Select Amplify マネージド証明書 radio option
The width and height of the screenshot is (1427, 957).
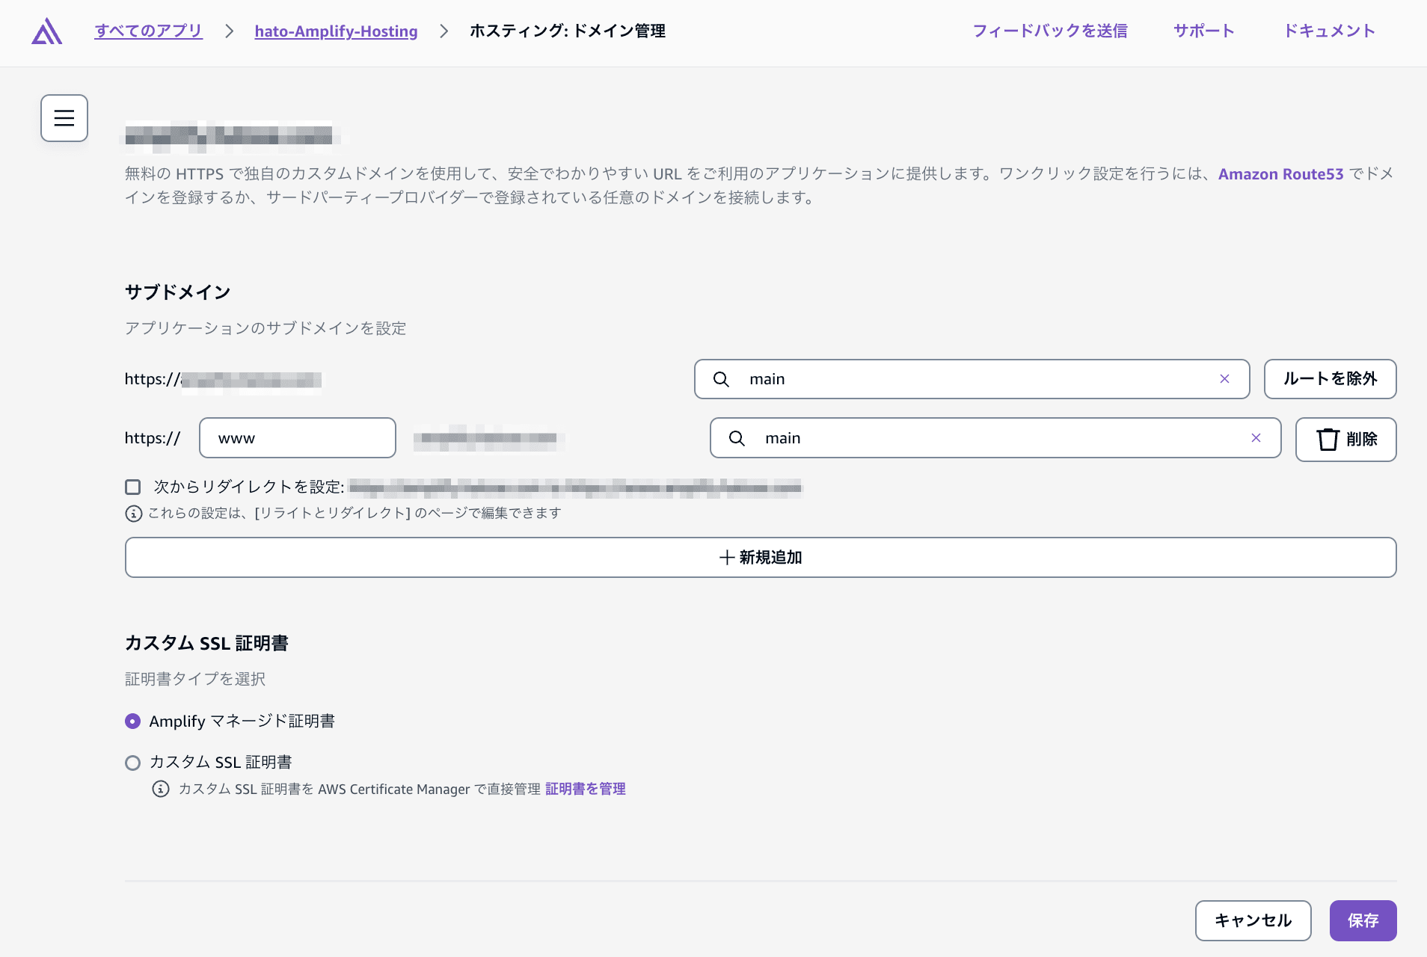click(132, 721)
